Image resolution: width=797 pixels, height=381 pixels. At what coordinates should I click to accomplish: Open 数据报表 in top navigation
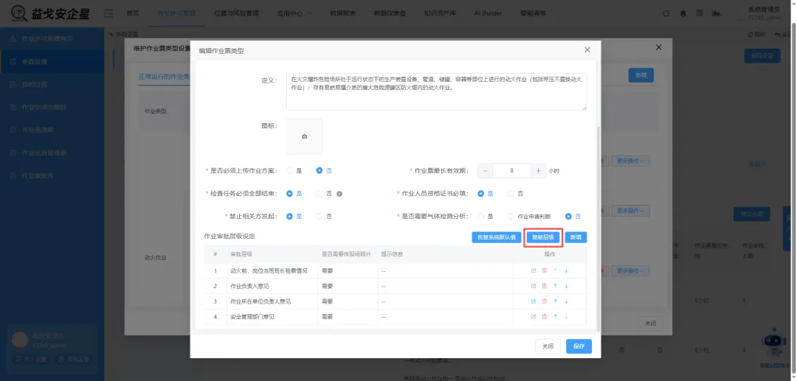[342, 14]
